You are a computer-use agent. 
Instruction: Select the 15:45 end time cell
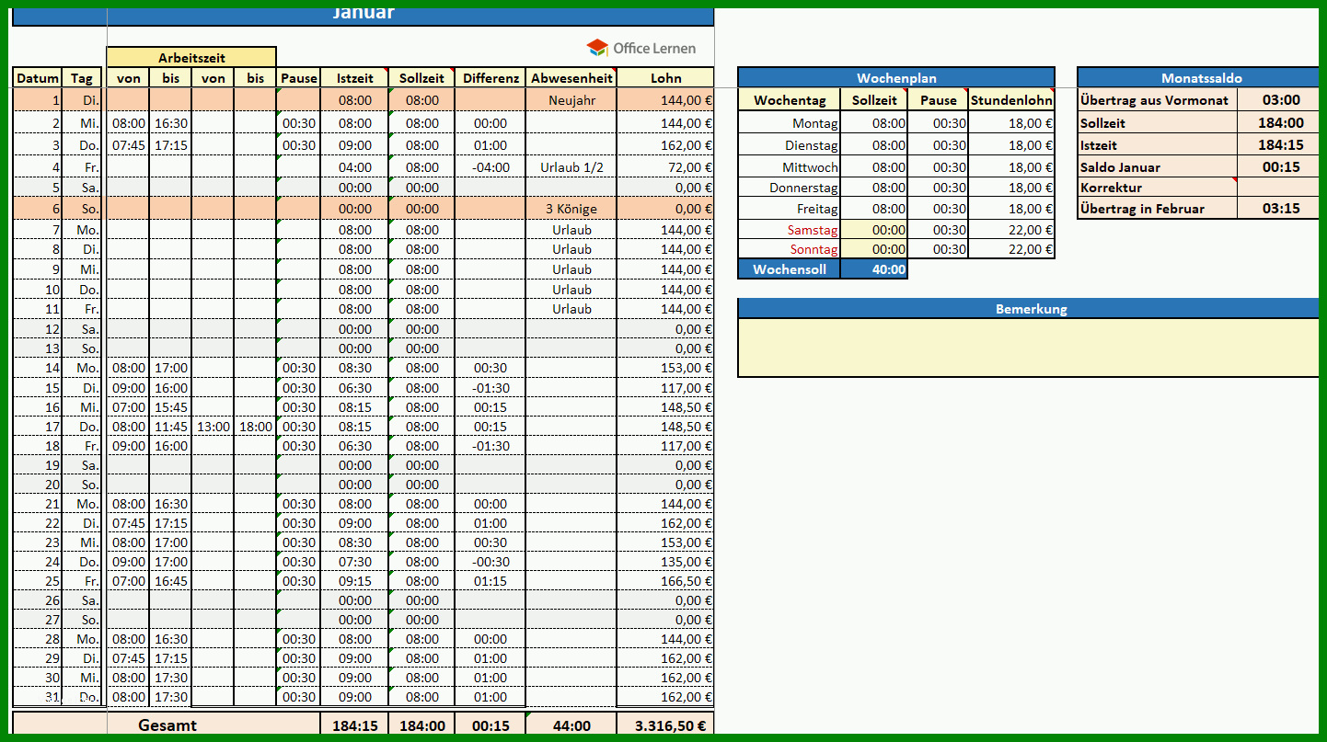click(x=171, y=407)
